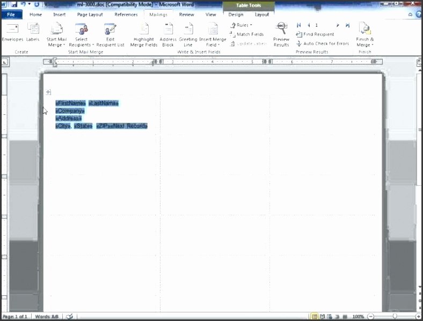Click Match Fields

coord(246,34)
